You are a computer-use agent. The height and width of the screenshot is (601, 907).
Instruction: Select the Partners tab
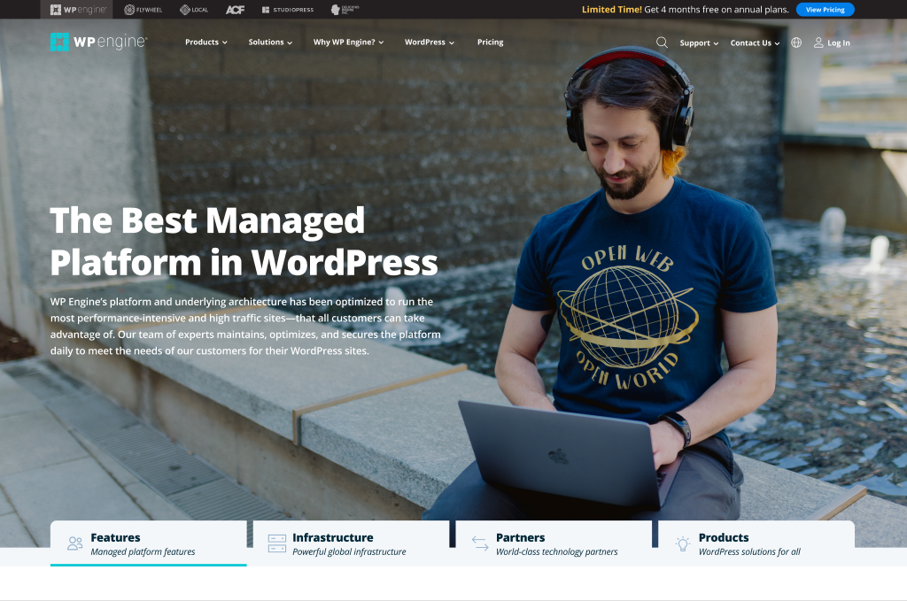click(554, 543)
